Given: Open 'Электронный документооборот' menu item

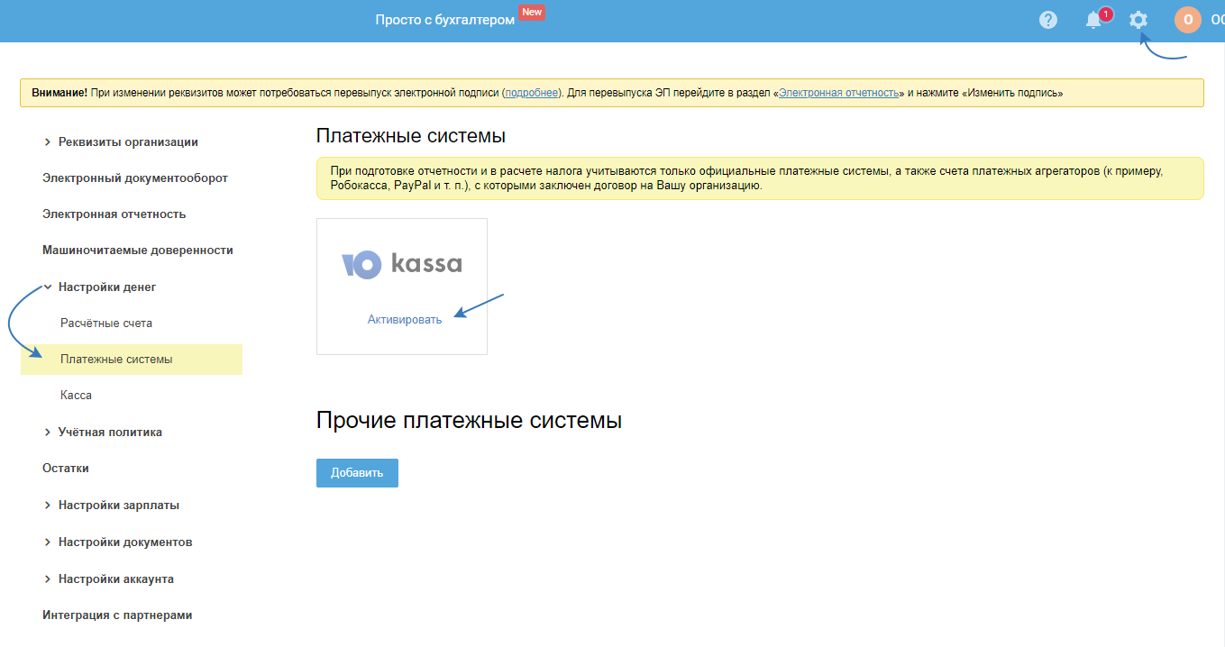Looking at the screenshot, I should pyautogui.click(x=135, y=178).
